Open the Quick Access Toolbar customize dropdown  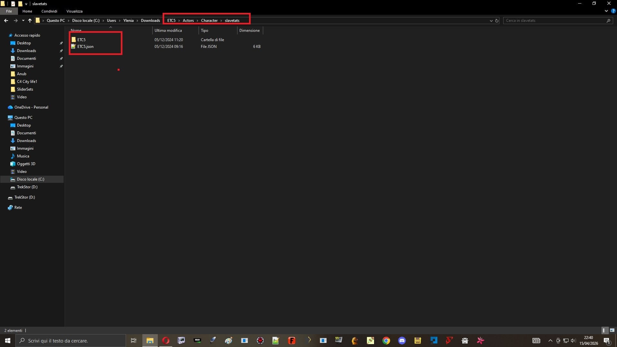[x=26, y=4]
